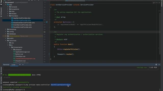
Task: Collapse the js folder
Action: coord(8,45)
